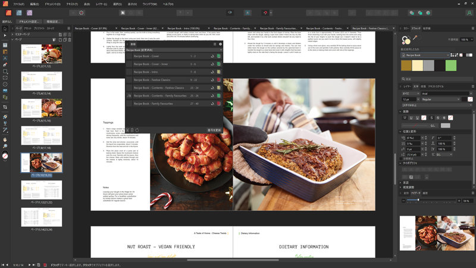This screenshot has height=268, width=476.
Task: Click the snapping magnet icon
Action: click(265, 13)
